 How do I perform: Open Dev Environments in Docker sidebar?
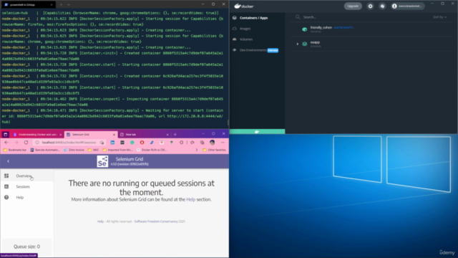click(x=253, y=50)
